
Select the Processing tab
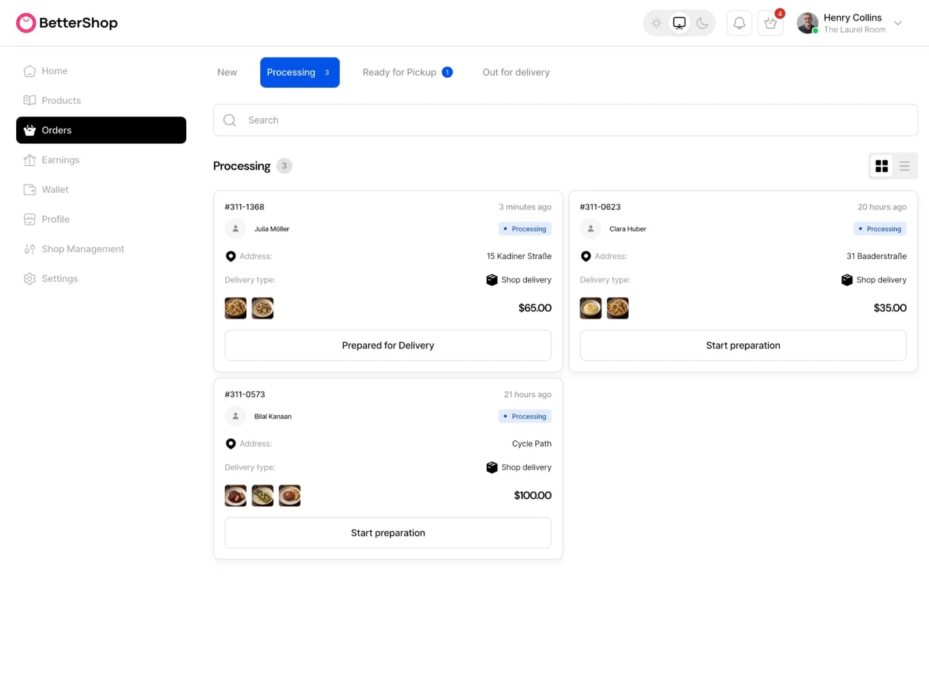(x=300, y=72)
